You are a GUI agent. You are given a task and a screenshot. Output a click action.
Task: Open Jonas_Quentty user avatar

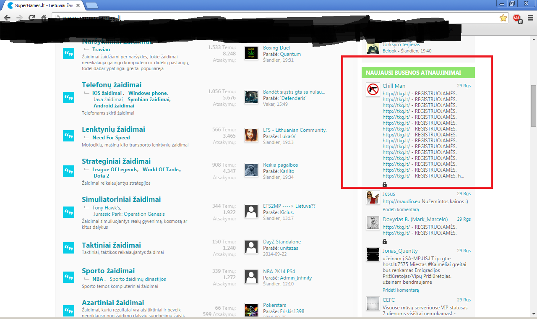(x=373, y=254)
